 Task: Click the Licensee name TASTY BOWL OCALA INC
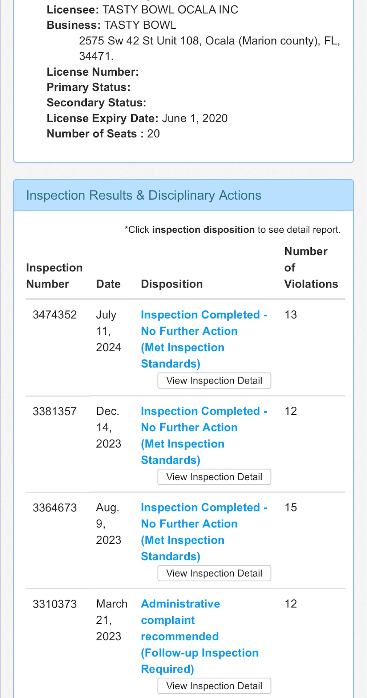pyautogui.click(x=170, y=9)
